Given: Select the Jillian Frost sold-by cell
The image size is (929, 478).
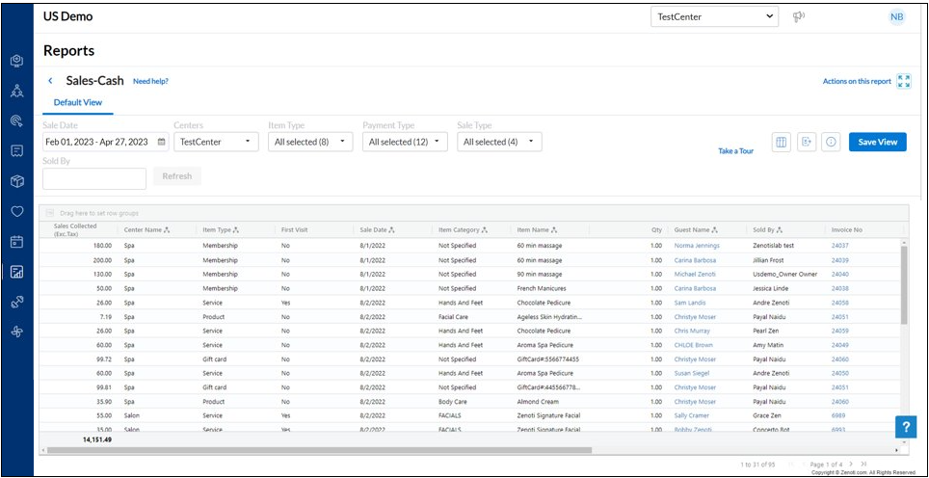Looking at the screenshot, I should point(770,259).
